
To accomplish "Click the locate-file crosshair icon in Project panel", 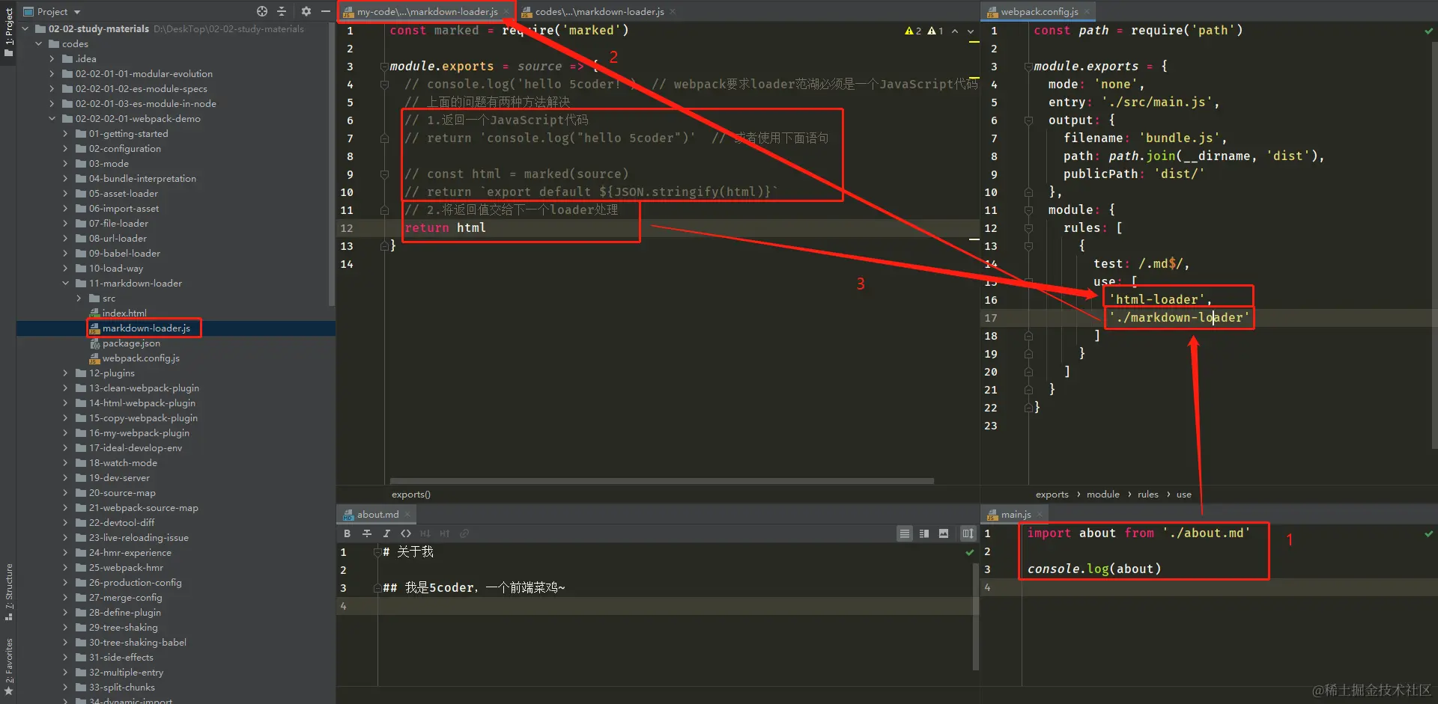I will tap(261, 11).
